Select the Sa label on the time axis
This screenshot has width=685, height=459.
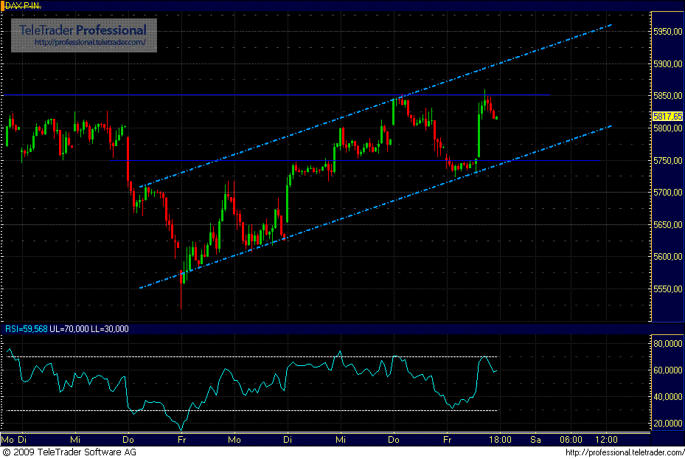coord(535,439)
